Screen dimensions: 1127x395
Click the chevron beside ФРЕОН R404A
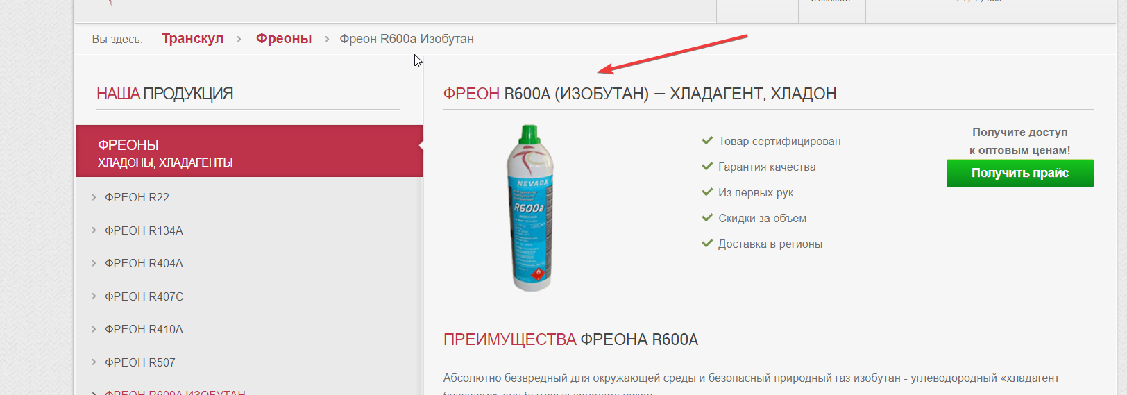point(94,263)
